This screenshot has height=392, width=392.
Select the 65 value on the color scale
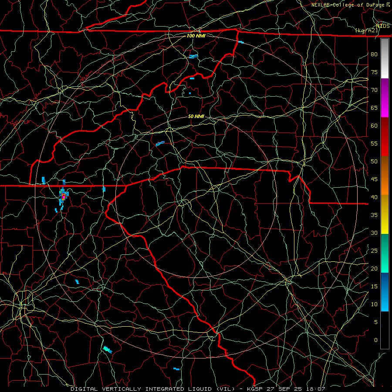pos(374,108)
